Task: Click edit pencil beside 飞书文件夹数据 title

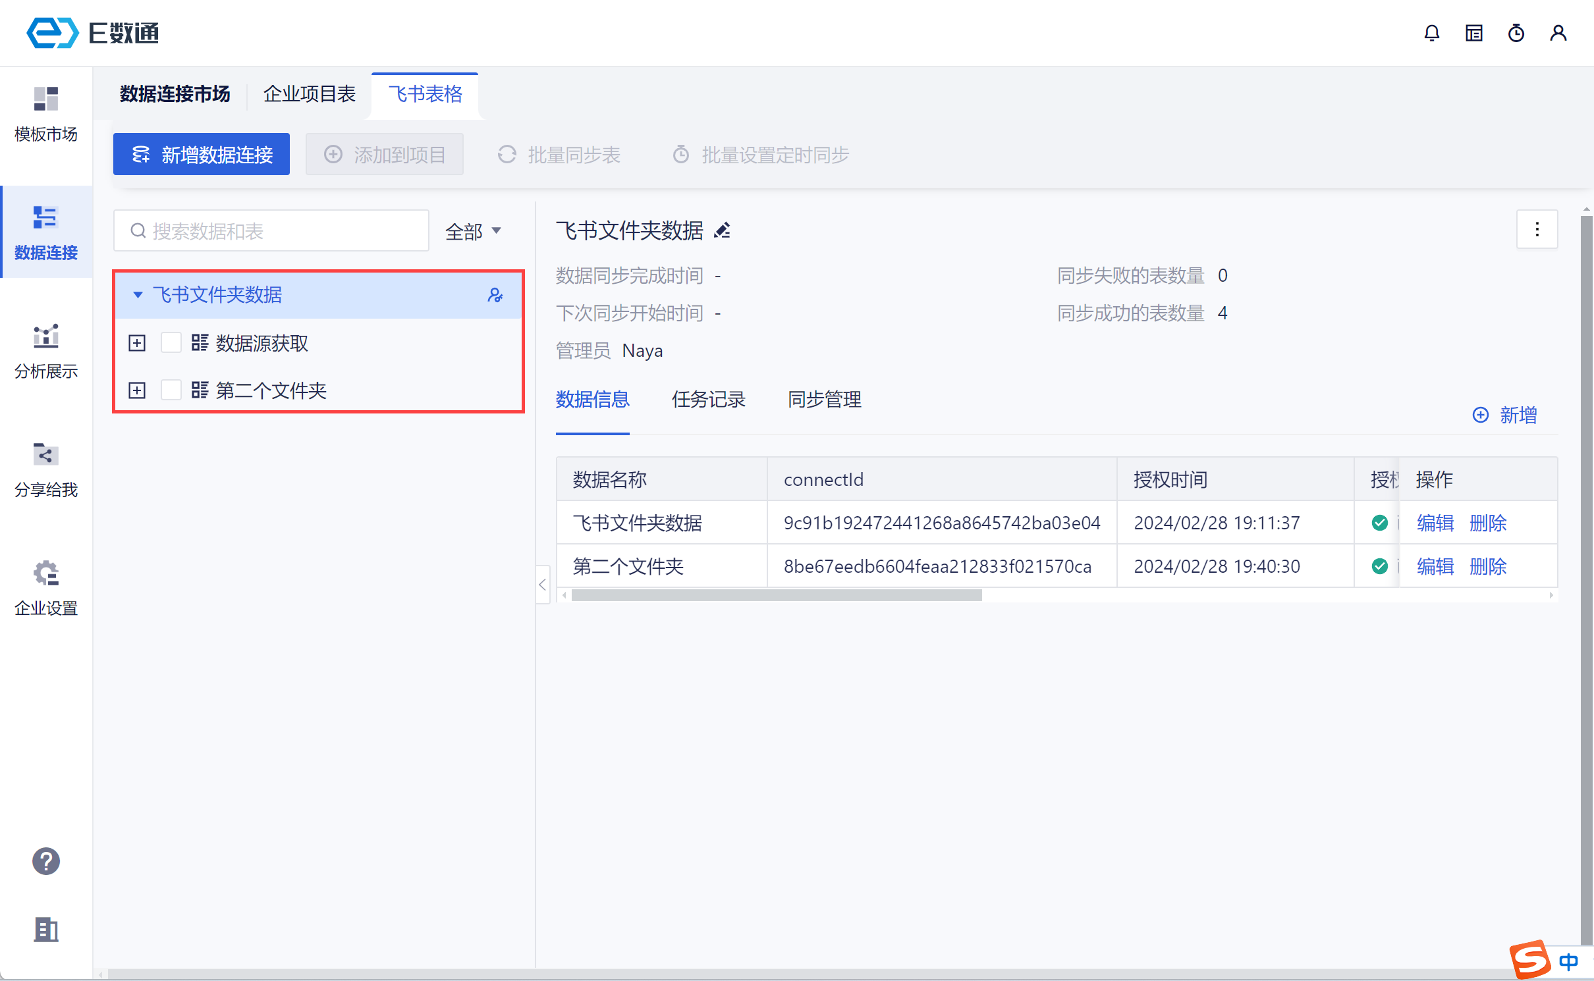Action: [x=723, y=230]
